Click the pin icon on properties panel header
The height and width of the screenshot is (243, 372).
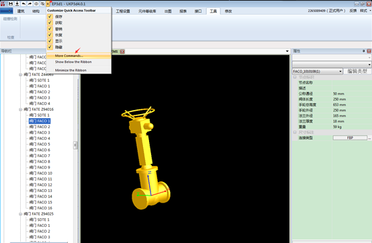(x=363, y=51)
